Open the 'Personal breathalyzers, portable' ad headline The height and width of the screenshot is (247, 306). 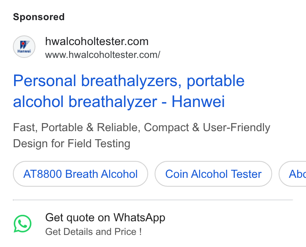128,81
